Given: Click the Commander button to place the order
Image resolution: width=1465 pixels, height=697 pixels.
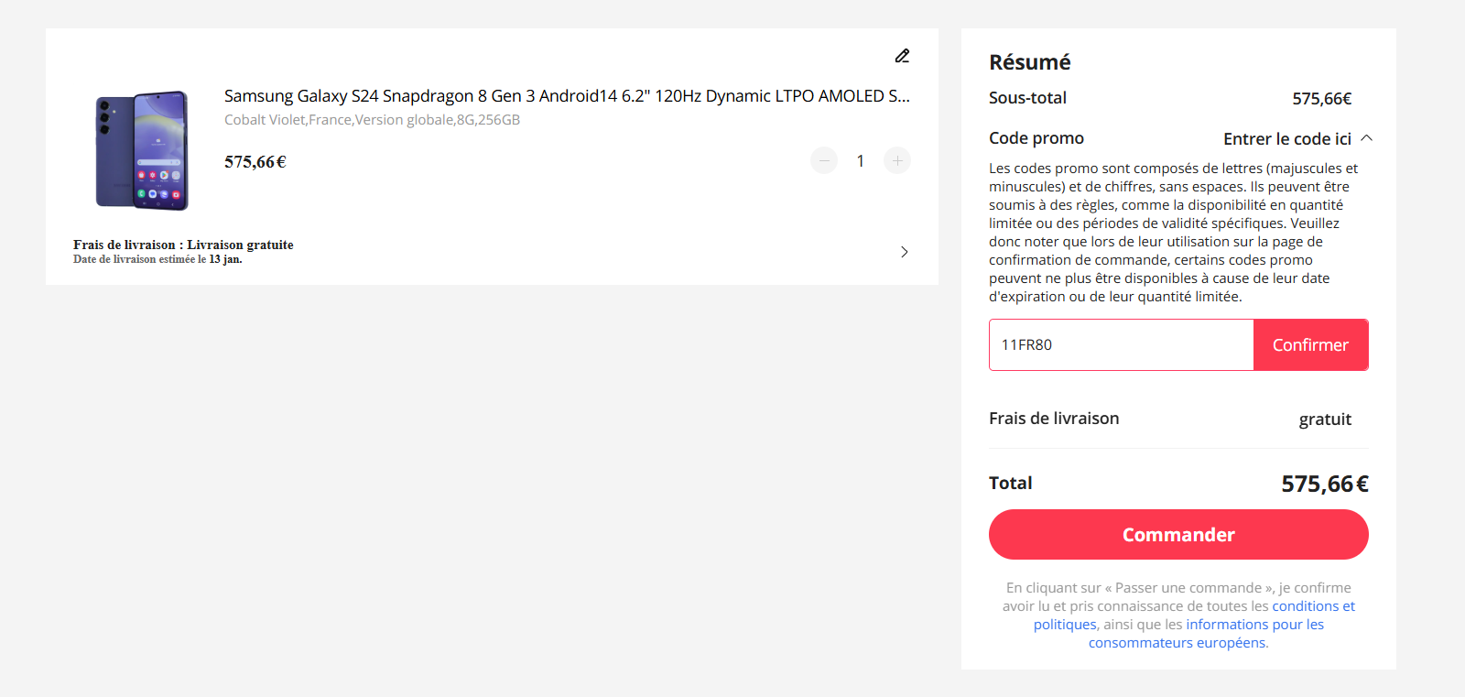Looking at the screenshot, I should pyautogui.click(x=1178, y=534).
